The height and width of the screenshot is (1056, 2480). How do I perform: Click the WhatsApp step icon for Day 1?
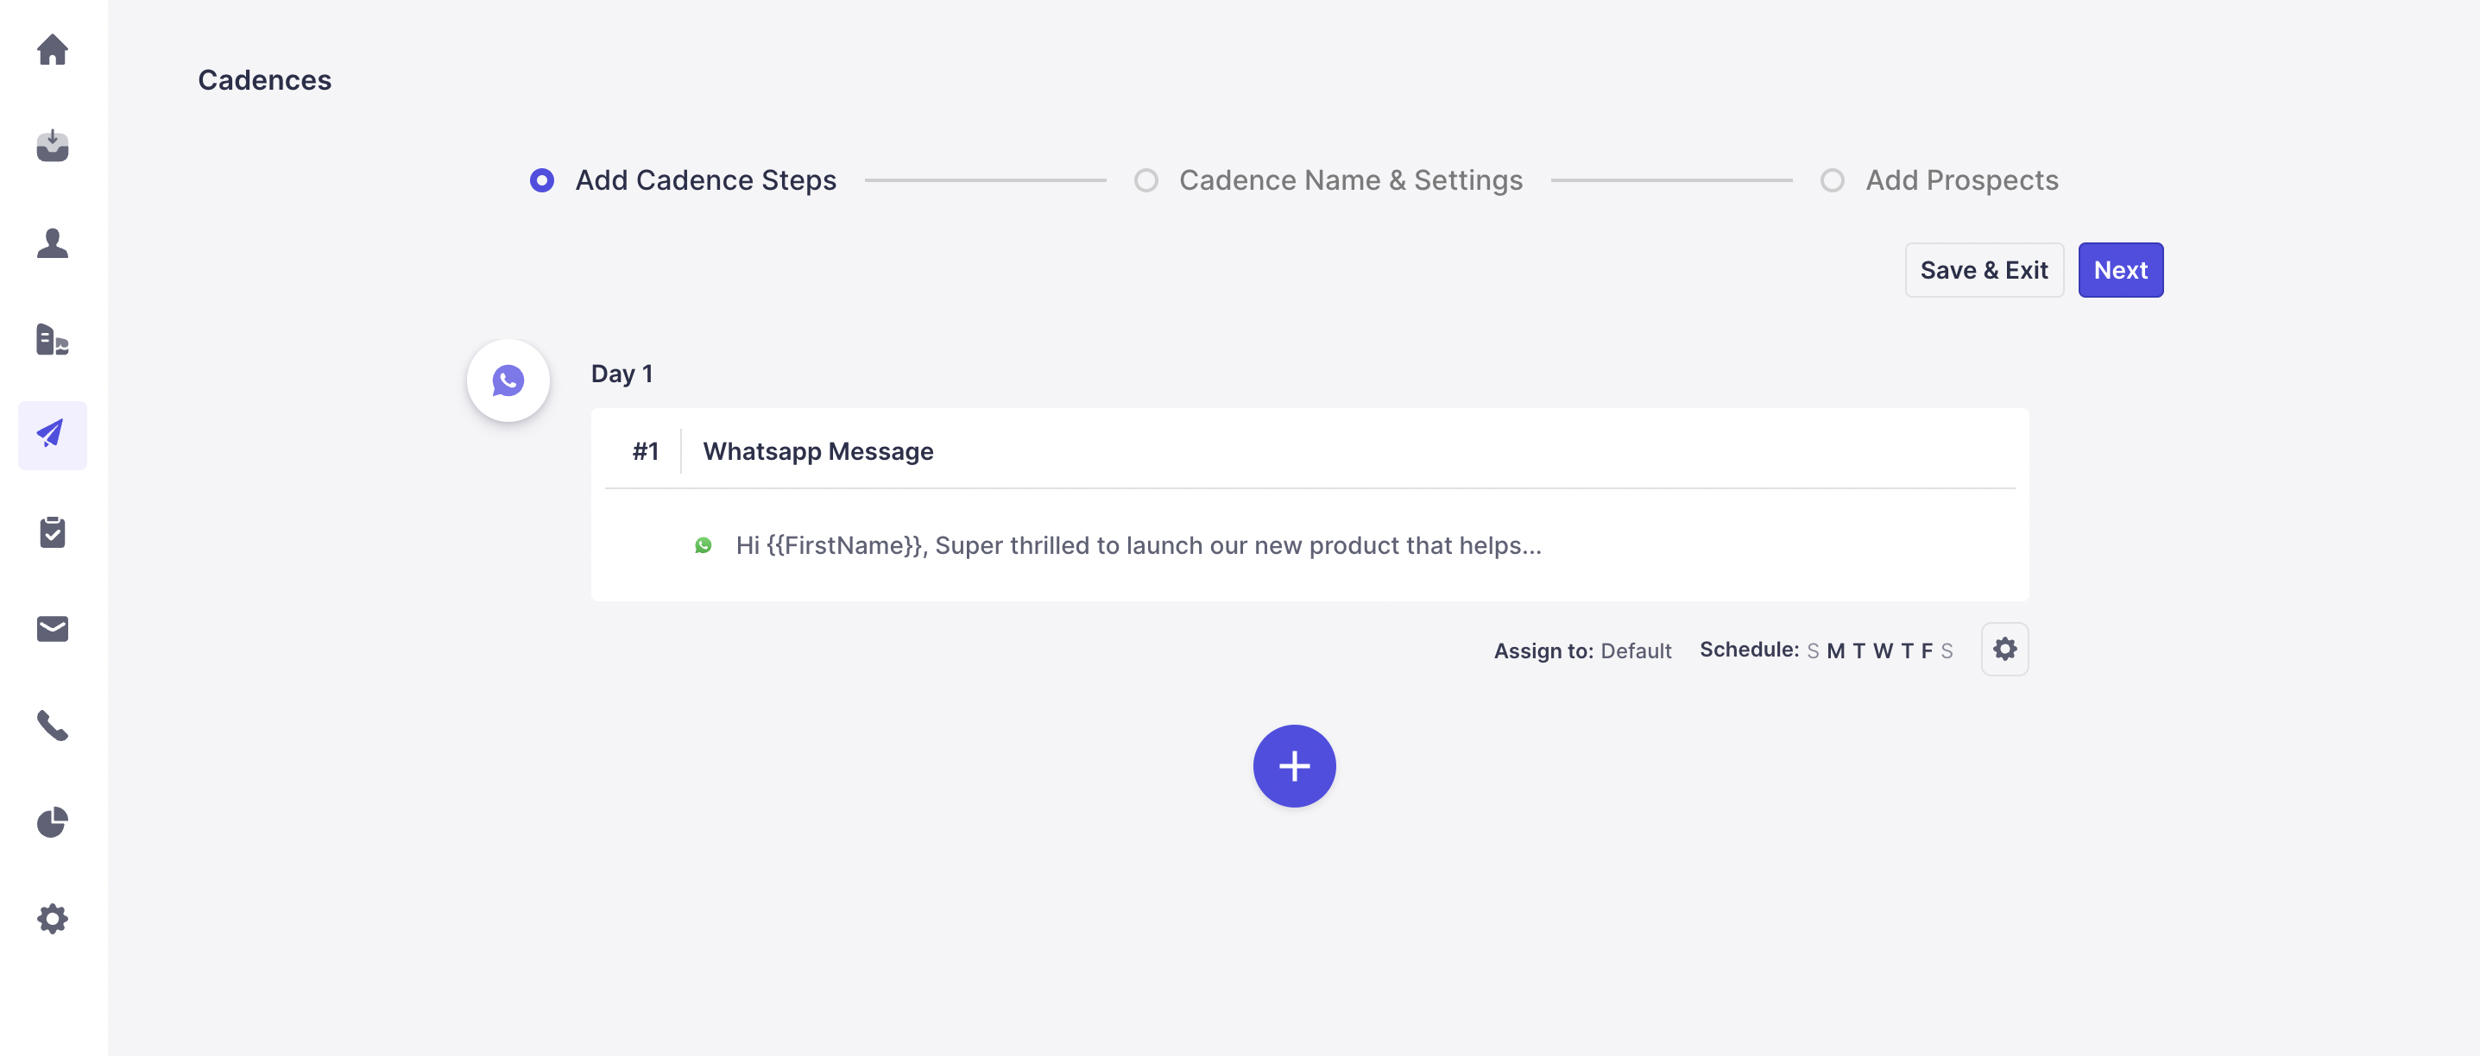coord(508,380)
